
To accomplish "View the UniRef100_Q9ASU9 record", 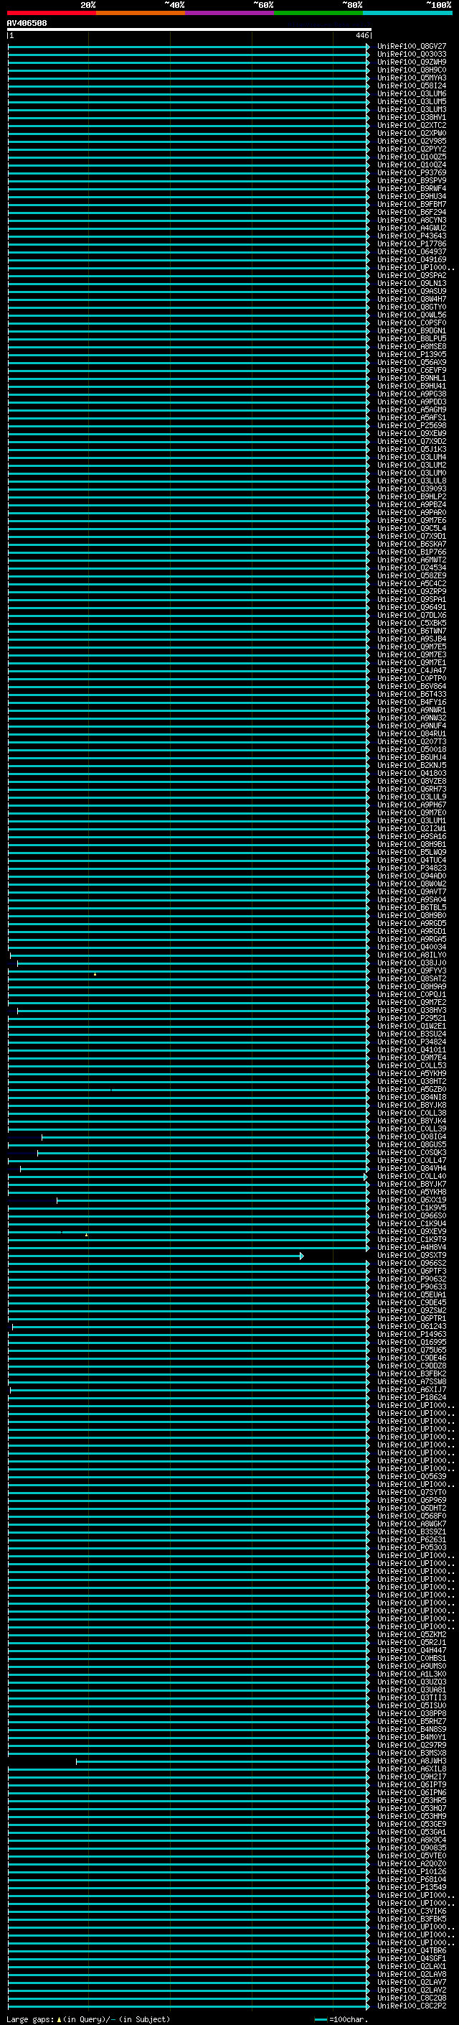I will pos(412,292).
